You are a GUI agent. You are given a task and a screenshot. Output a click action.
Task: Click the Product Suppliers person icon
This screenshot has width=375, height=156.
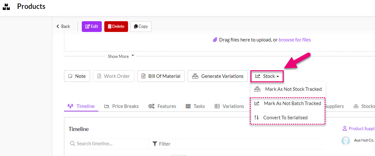pyautogui.click(x=345, y=128)
